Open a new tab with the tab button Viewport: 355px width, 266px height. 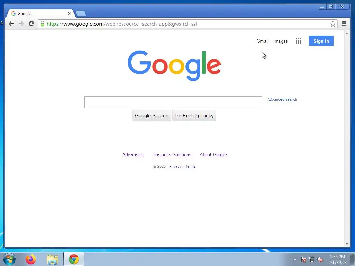tap(80, 14)
